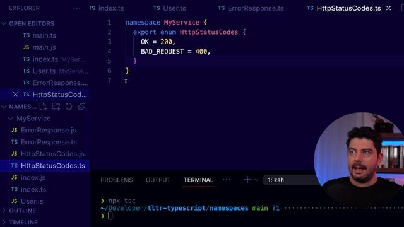The image size is (404, 227).
Task: Open index.ts in MyService folder
Action: [x=44, y=189]
